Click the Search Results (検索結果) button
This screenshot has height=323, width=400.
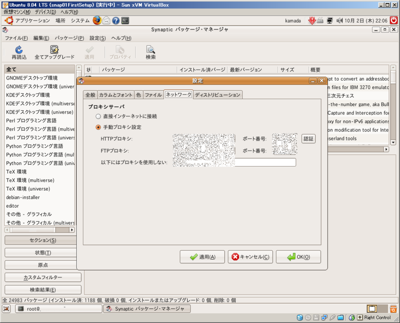43,290
